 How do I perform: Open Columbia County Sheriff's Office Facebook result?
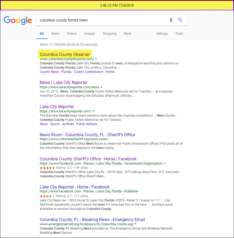[88, 159]
